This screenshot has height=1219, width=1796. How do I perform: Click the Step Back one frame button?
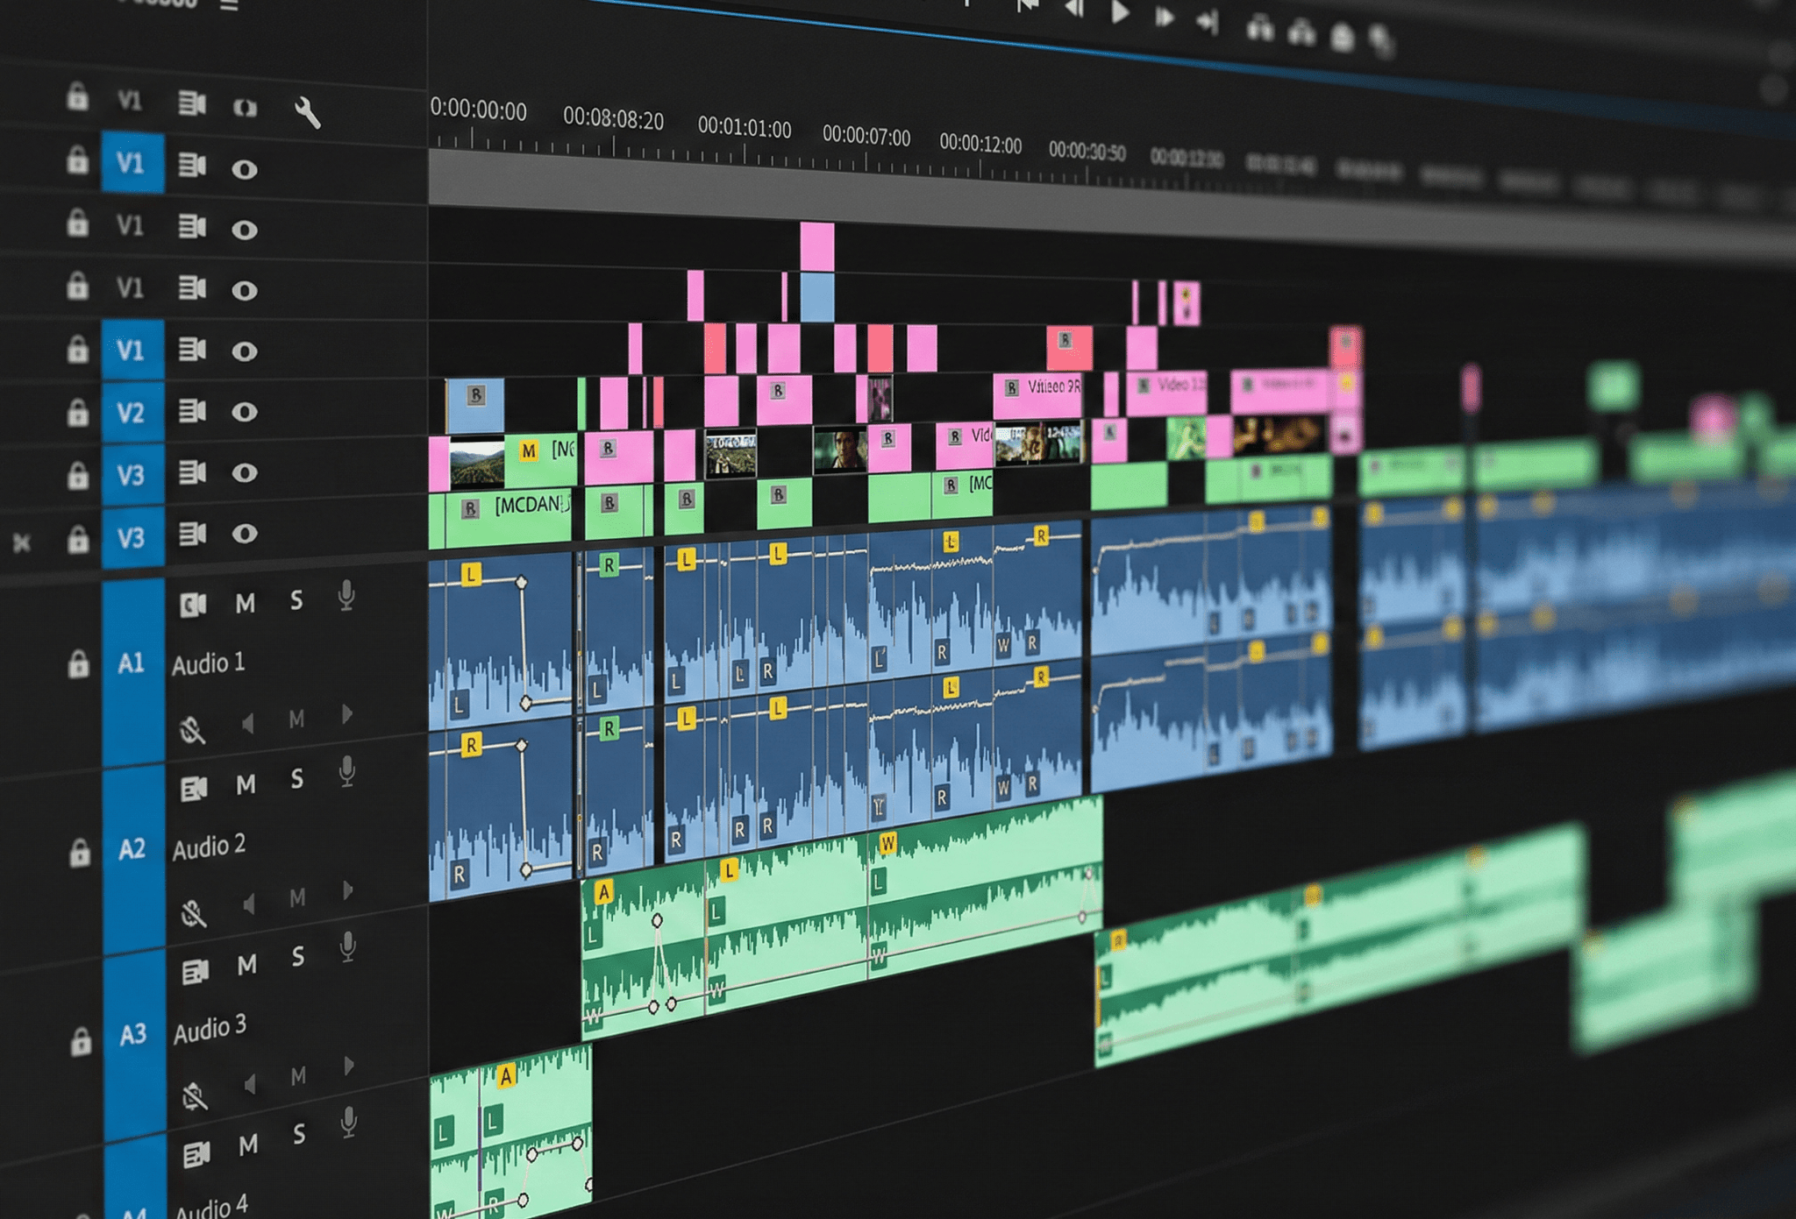(1073, 11)
